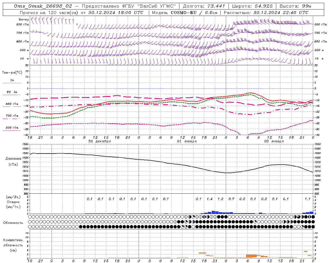
Task: Select the latitude value "Широта: 54.925"
Action: tap(252, 6)
